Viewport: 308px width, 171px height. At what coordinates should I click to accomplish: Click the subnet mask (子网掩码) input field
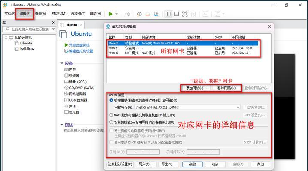point(203,152)
